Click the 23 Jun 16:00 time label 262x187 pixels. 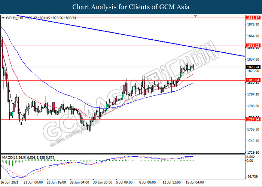[x=56, y=182]
